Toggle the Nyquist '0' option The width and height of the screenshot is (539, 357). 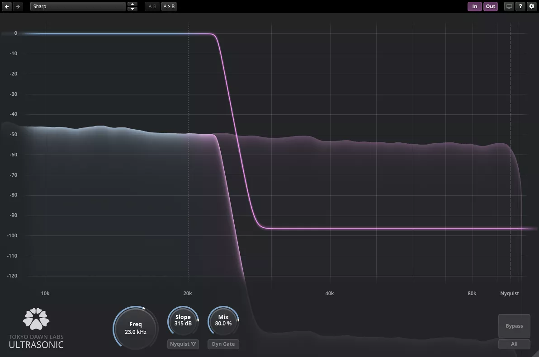tap(183, 344)
